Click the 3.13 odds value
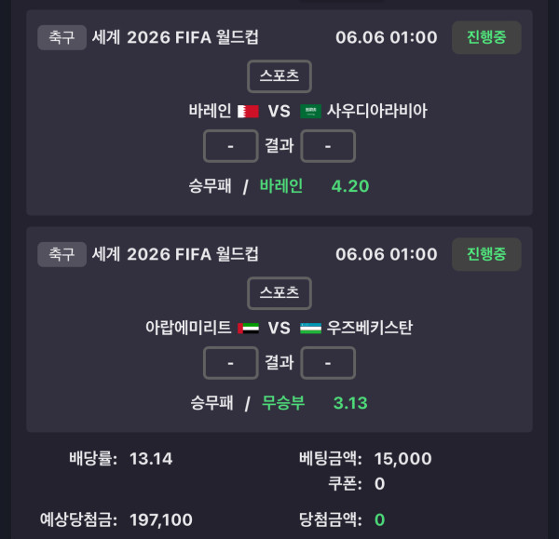This screenshot has height=539, width=559. click(350, 403)
